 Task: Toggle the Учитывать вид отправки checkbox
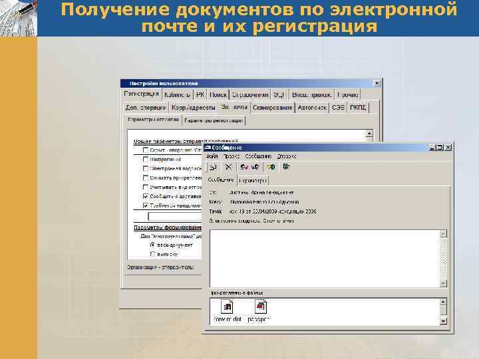coord(146,187)
